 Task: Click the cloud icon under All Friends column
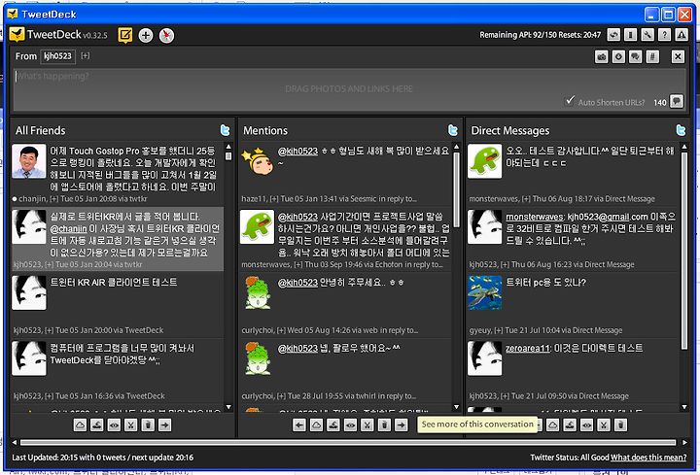[x=81, y=425]
